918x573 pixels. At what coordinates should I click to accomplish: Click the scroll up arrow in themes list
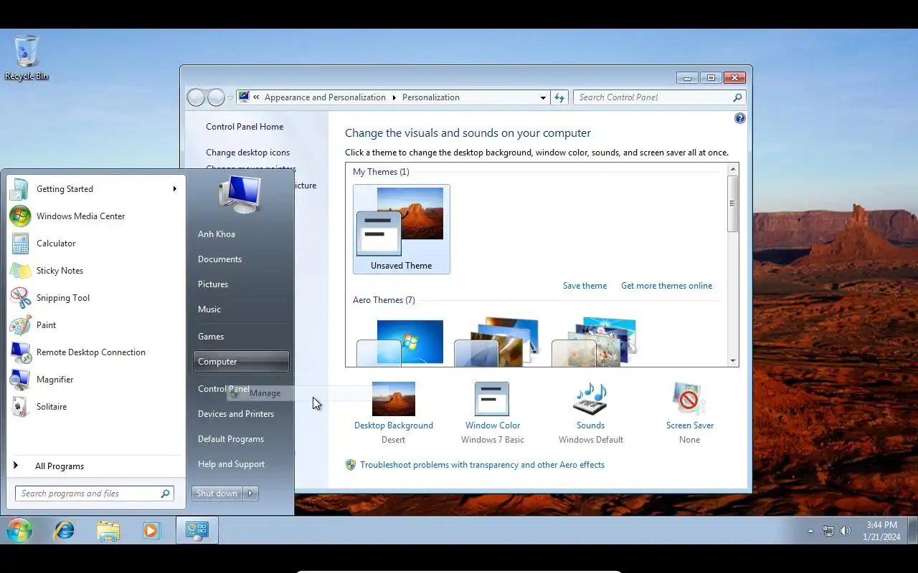(x=732, y=170)
